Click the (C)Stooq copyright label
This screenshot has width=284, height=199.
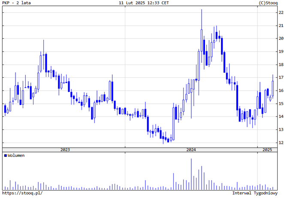pos(269,3)
